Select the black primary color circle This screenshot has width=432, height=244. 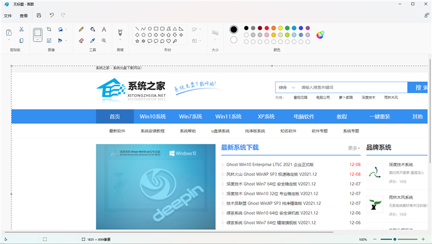(x=234, y=29)
